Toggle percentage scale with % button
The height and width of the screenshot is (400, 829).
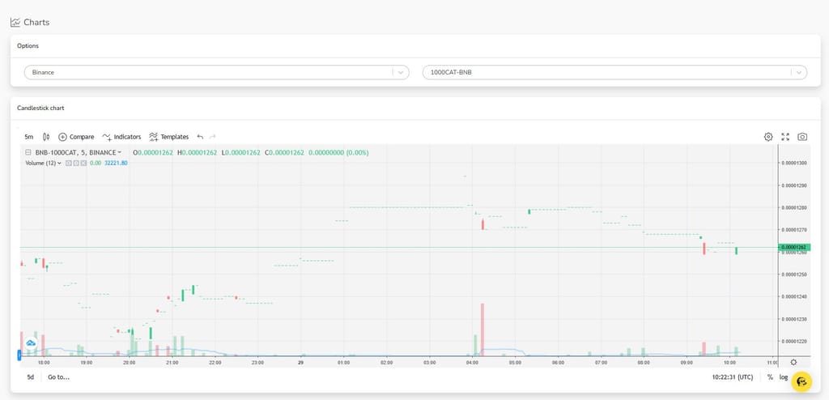[x=770, y=377]
